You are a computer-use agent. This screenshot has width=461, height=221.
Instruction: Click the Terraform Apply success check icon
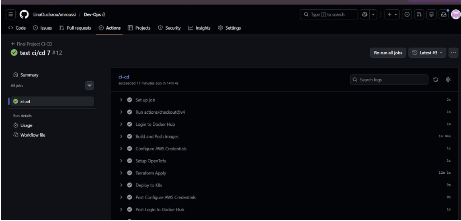129,173
